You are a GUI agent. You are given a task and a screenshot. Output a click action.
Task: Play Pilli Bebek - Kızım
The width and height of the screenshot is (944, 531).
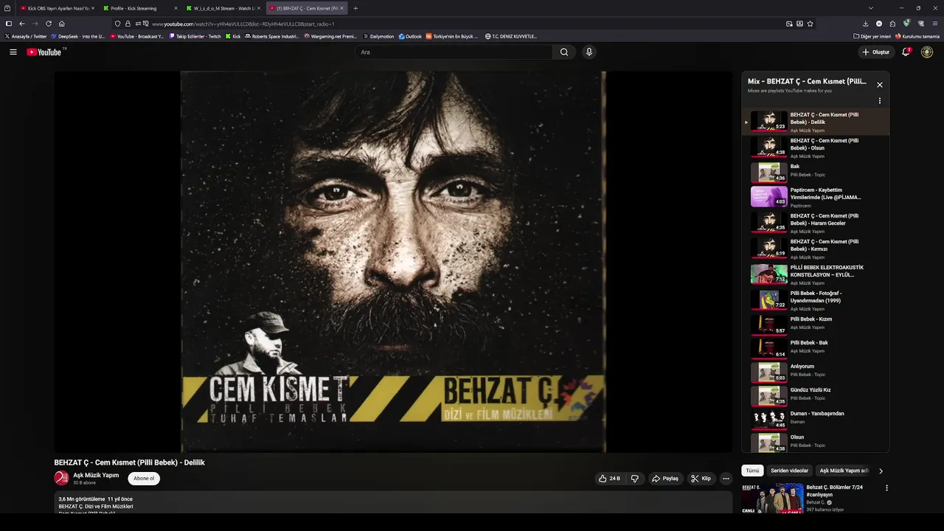(x=816, y=324)
